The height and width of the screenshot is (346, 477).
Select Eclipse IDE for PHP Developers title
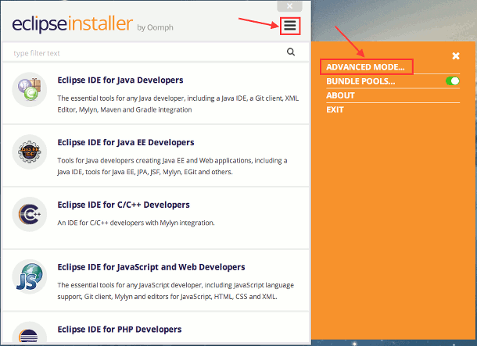[119, 330]
